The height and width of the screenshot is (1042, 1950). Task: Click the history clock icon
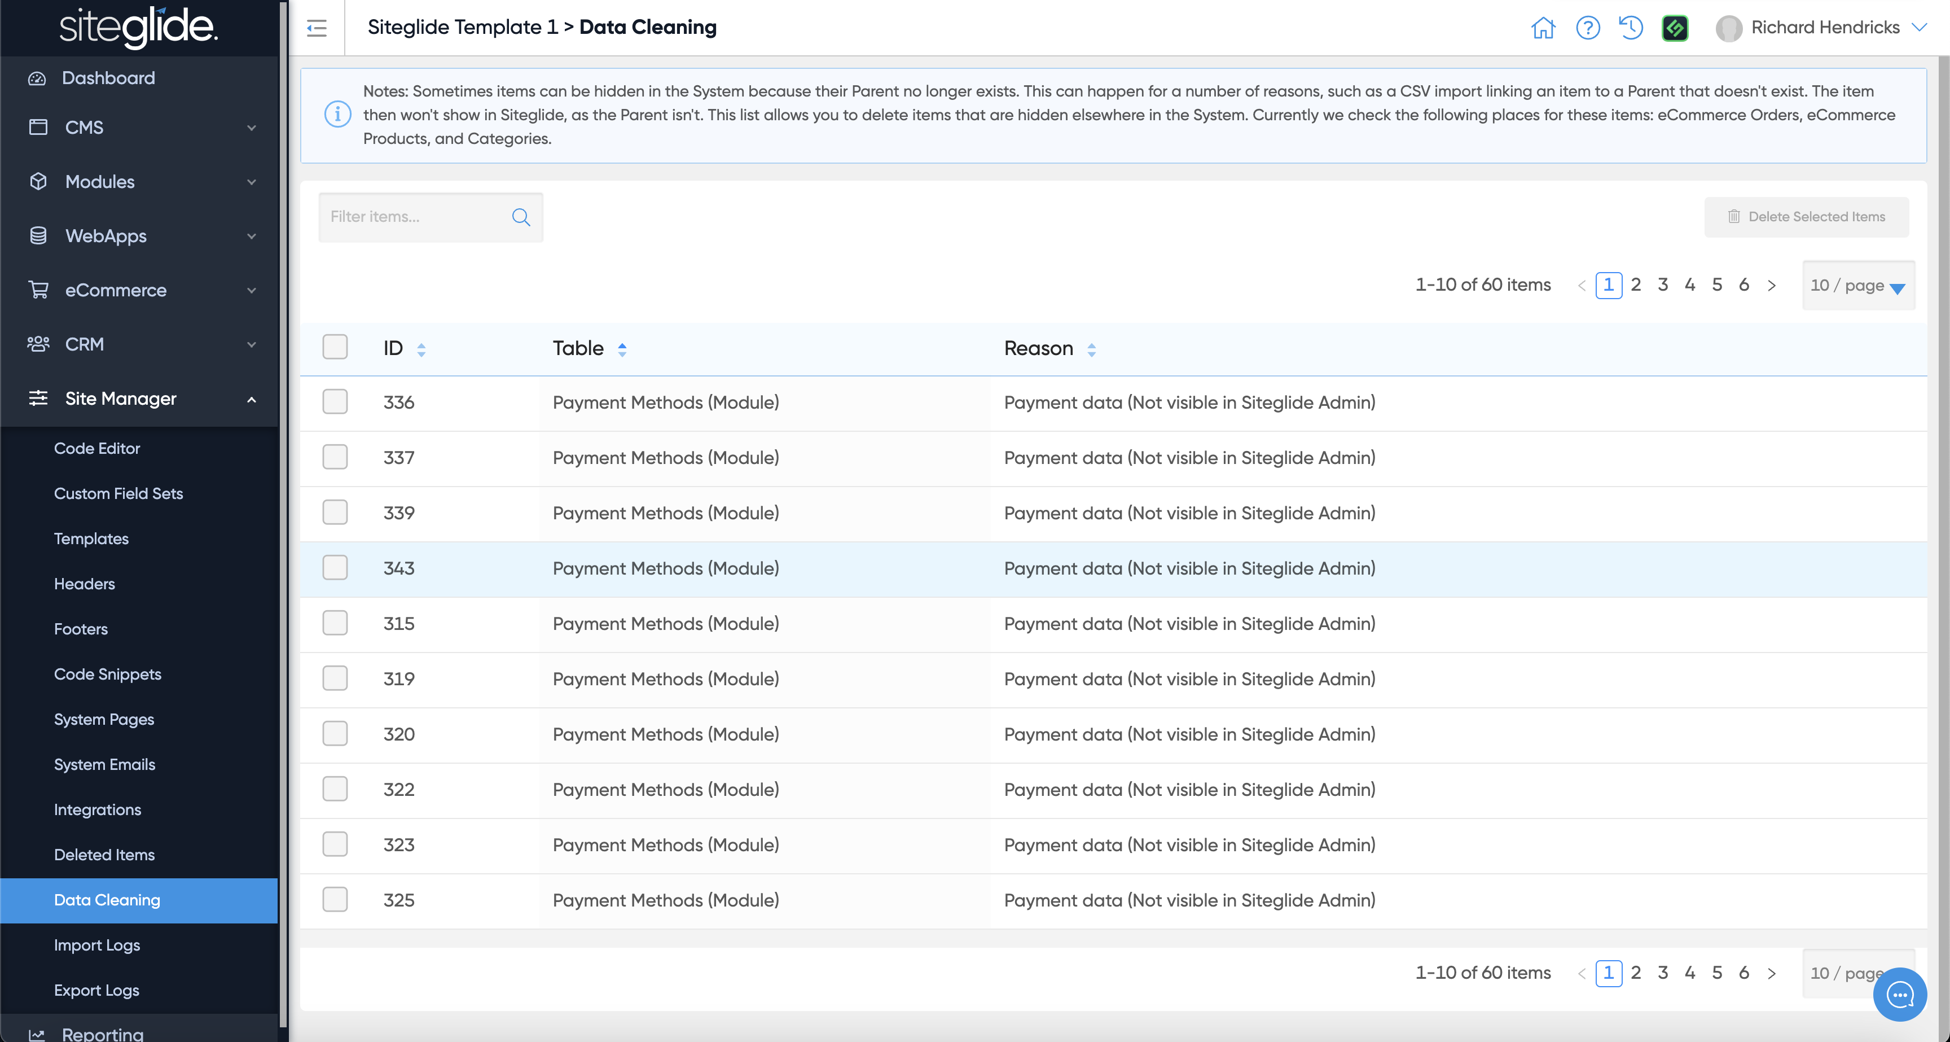(1631, 28)
